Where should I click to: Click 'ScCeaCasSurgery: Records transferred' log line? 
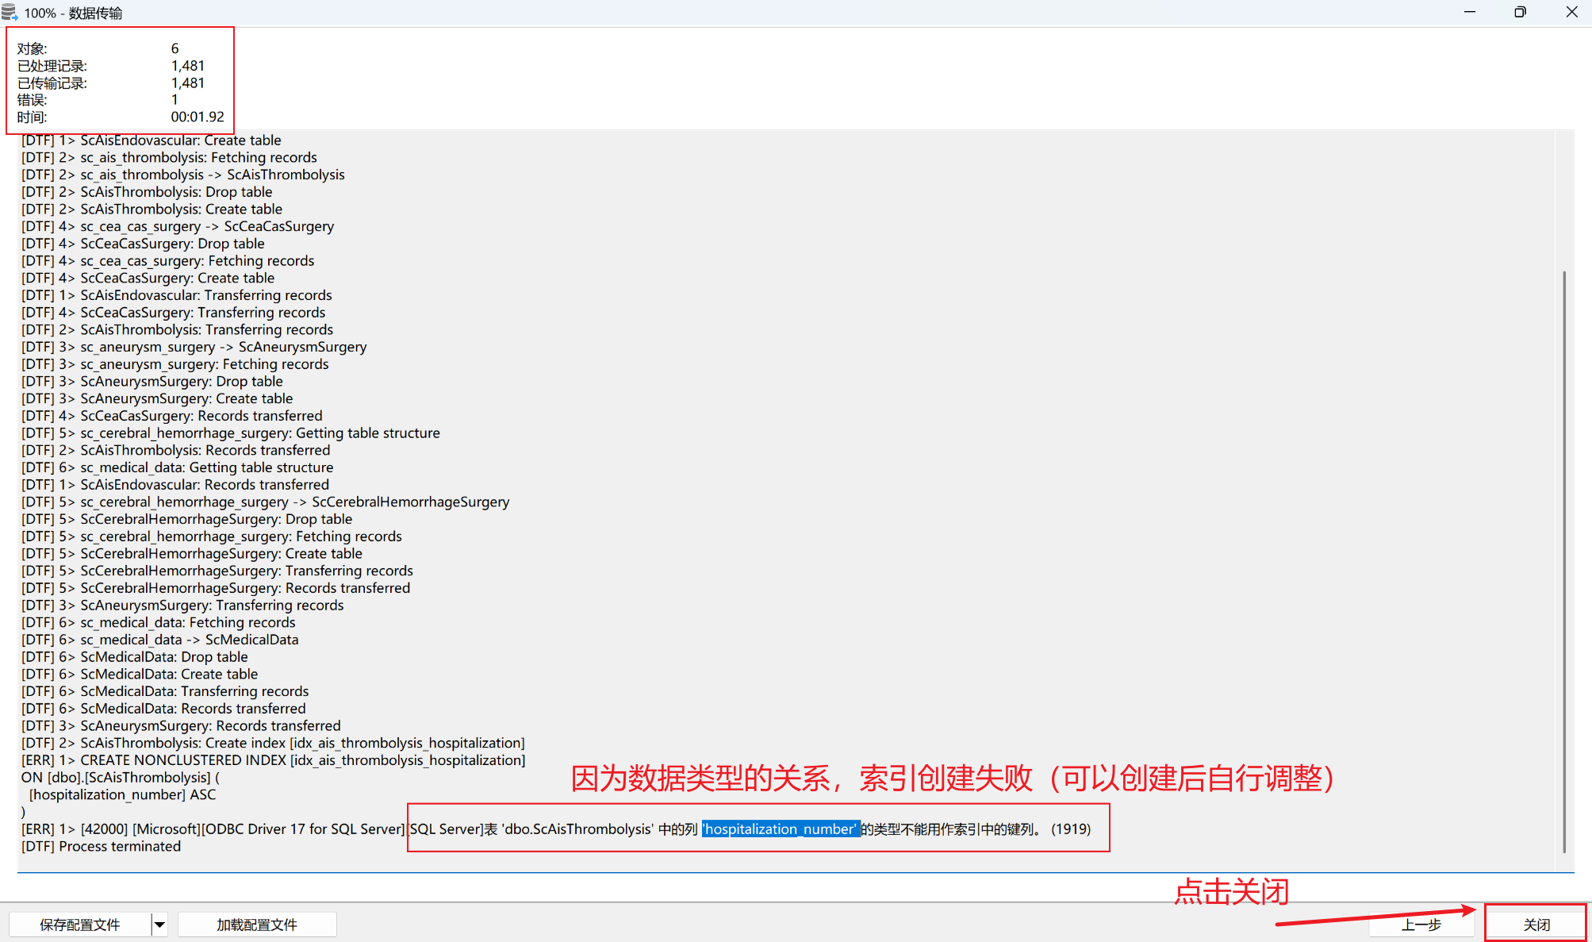tap(172, 416)
